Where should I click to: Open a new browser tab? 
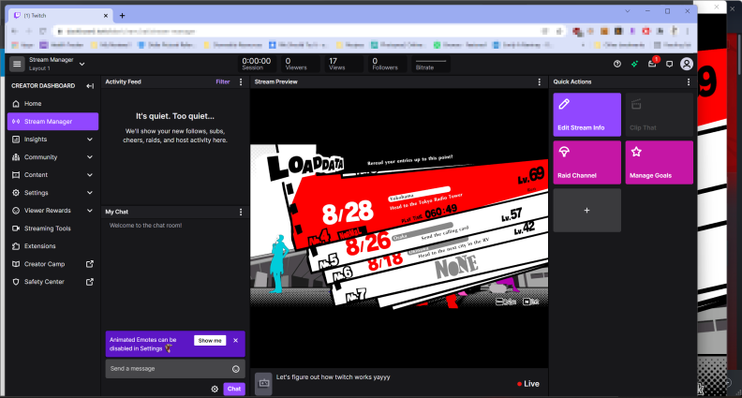tap(122, 16)
